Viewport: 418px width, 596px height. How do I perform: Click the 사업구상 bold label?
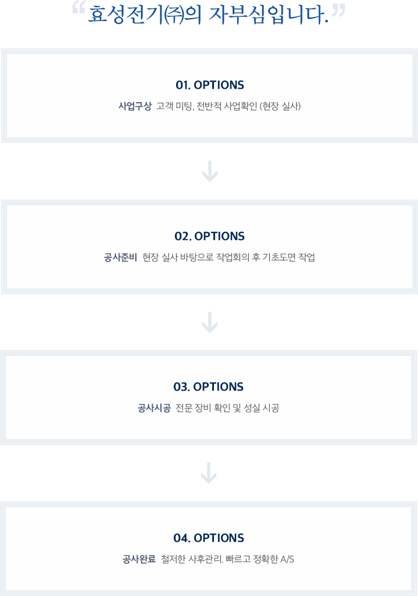135,106
